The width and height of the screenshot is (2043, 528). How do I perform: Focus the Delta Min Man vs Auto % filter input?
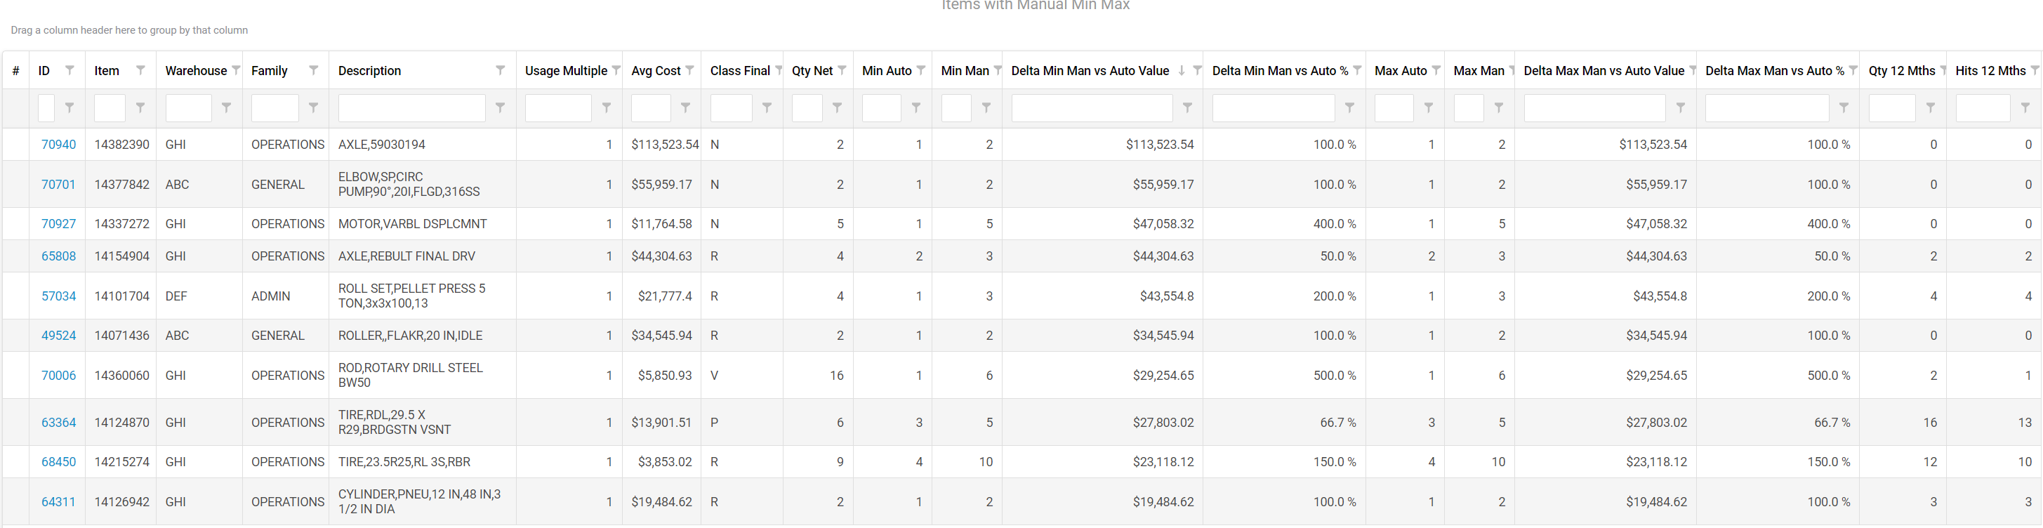click(x=1273, y=108)
